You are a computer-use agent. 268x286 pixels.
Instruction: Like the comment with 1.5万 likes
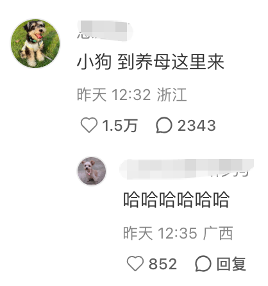pyautogui.click(x=89, y=126)
